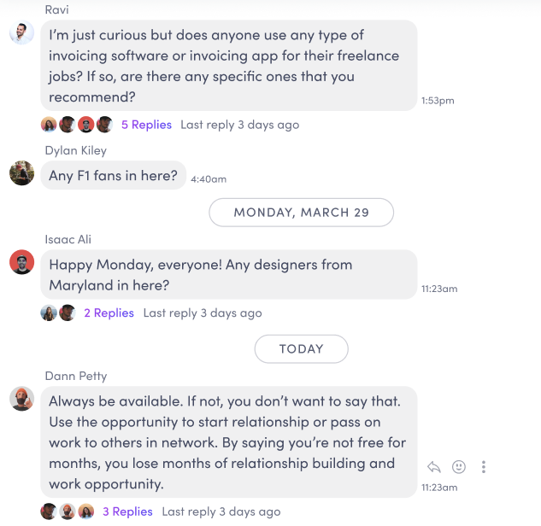541x526 pixels.
Task: Click replier avatars under Dann's message
Action: pyautogui.click(x=68, y=511)
